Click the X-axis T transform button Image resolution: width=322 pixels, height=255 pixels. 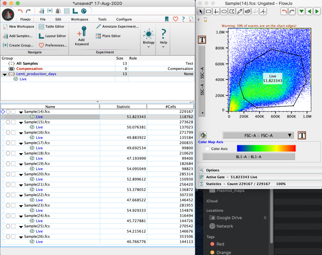click(x=302, y=135)
